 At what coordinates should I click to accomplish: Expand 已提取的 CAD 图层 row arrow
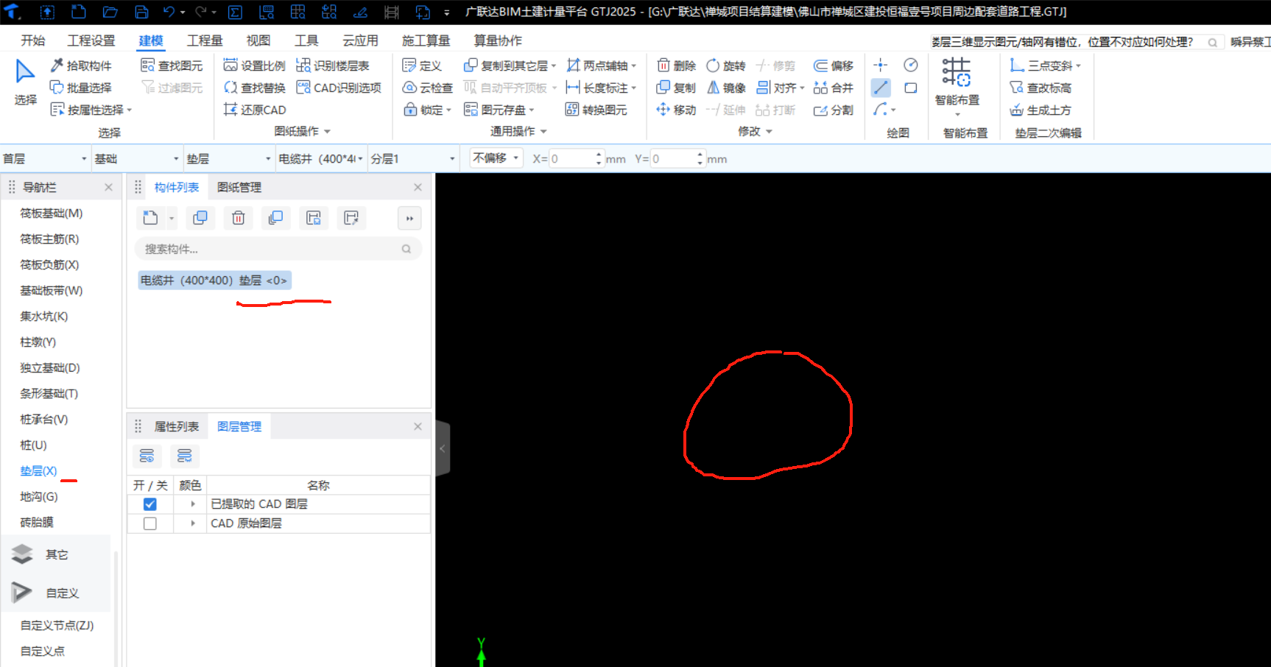pos(193,504)
